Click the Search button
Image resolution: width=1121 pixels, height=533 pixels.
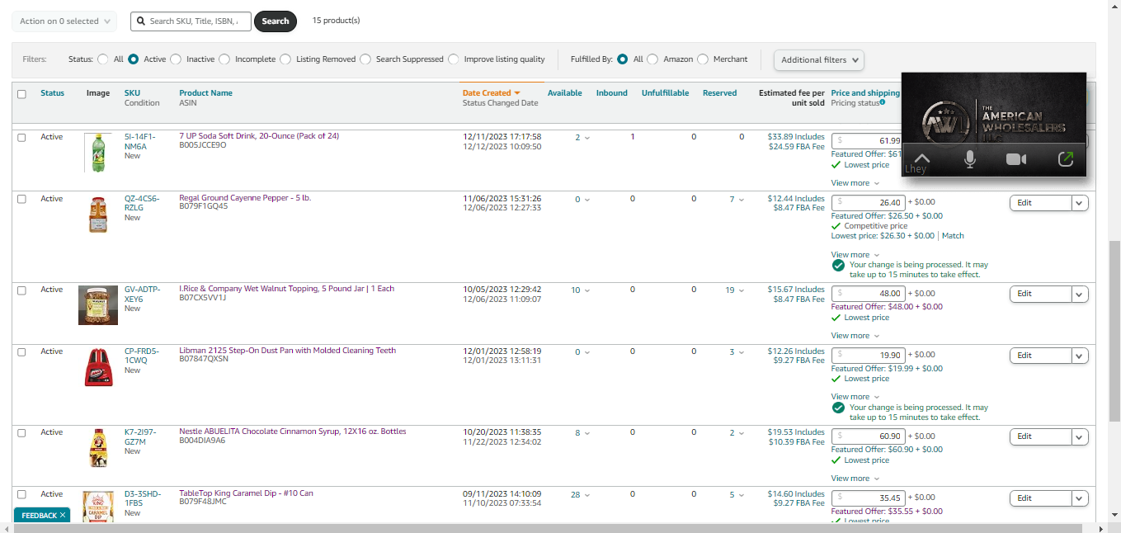click(x=276, y=21)
